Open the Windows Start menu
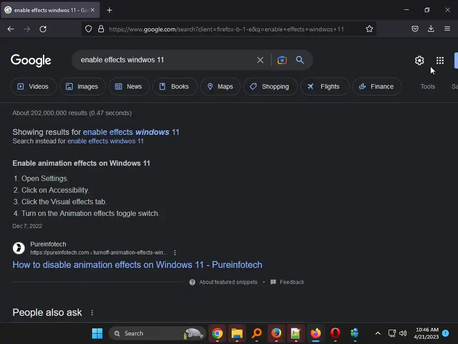The height and width of the screenshot is (344, 458). pyautogui.click(x=97, y=333)
